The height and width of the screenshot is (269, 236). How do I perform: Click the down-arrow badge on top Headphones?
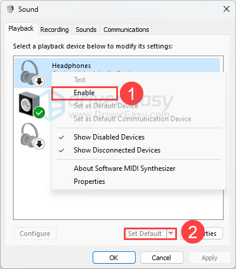click(40, 81)
